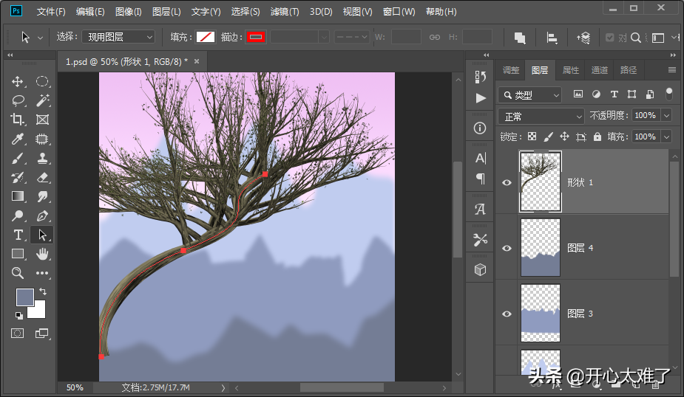Open the 不透明度 opacity dropdown arrow
Image resolution: width=684 pixels, height=397 pixels.
point(666,115)
